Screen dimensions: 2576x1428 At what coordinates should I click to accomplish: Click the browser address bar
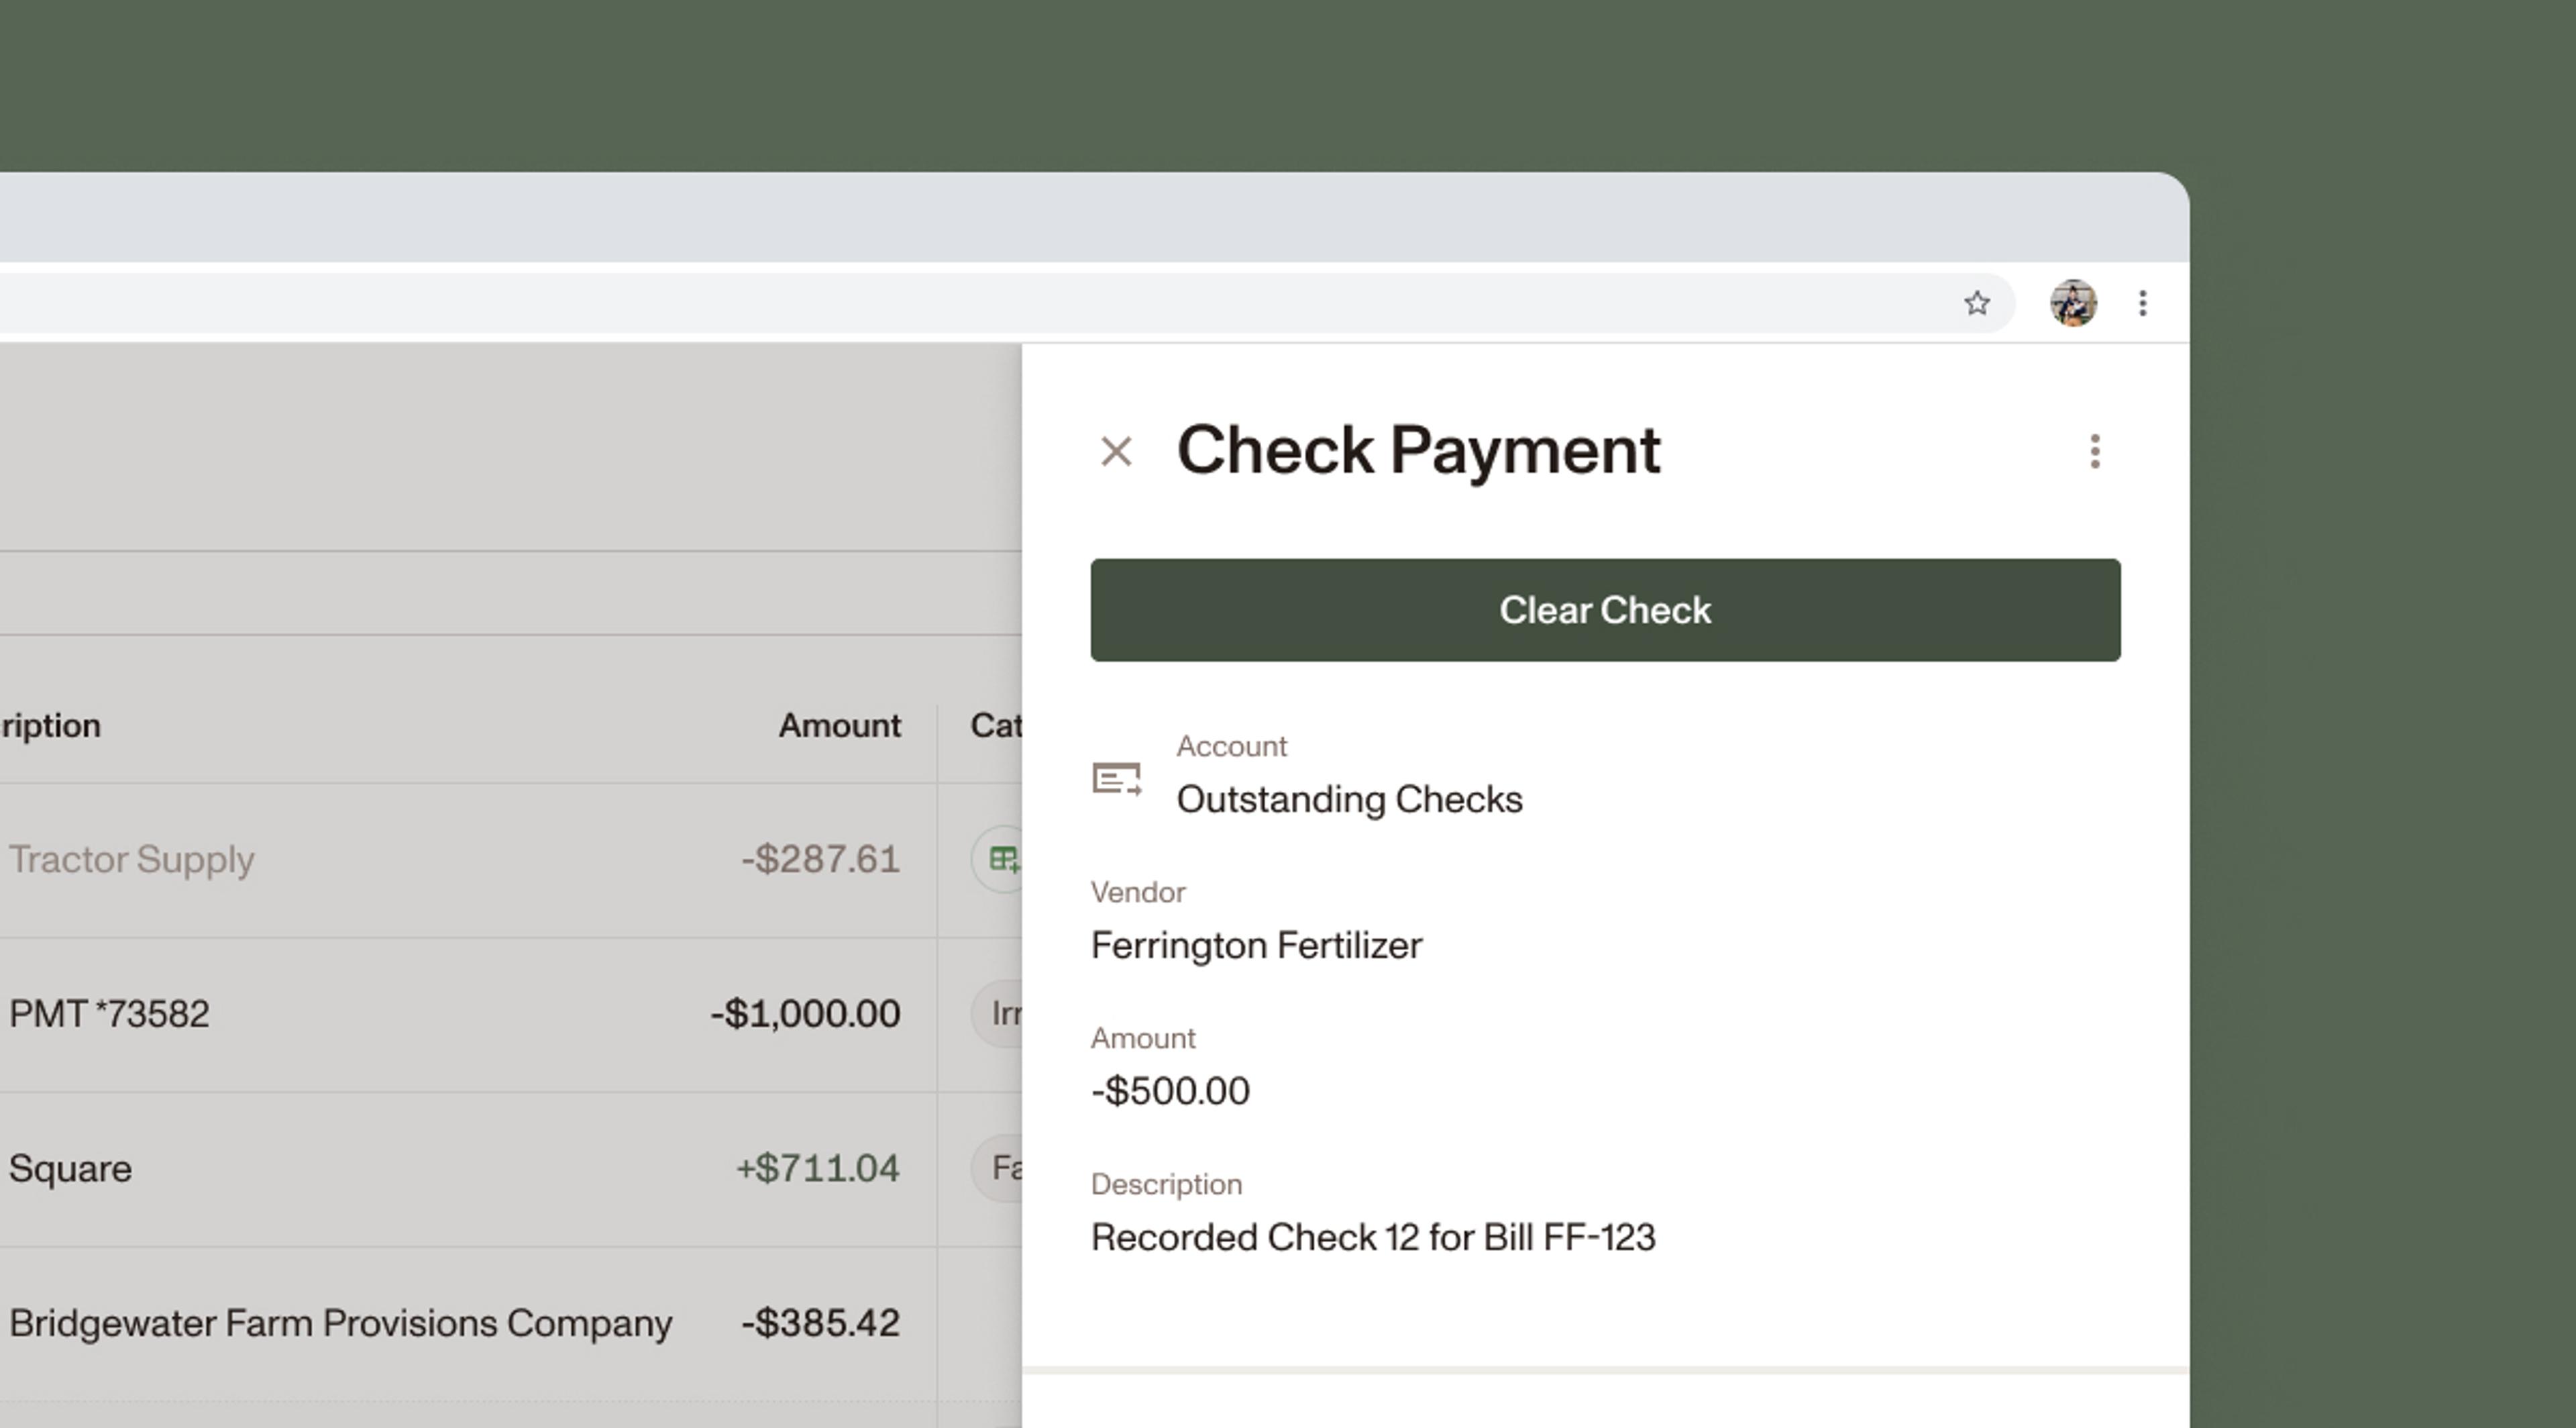click(900, 303)
